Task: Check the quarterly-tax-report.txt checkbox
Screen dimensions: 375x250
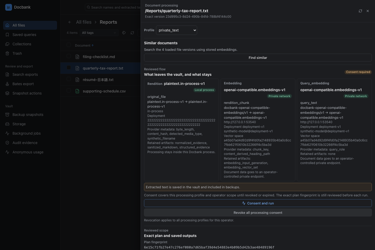Action: pos(69,67)
